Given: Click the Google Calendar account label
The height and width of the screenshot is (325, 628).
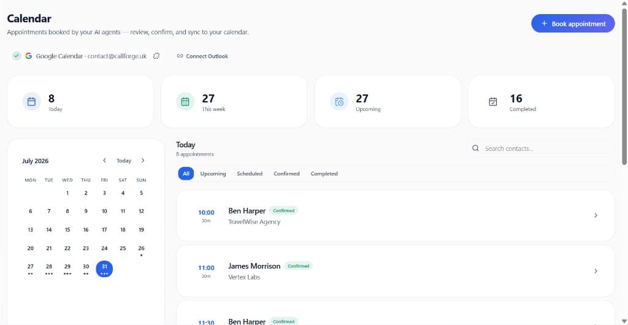Looking at the screenshot, I should point(91,56).
